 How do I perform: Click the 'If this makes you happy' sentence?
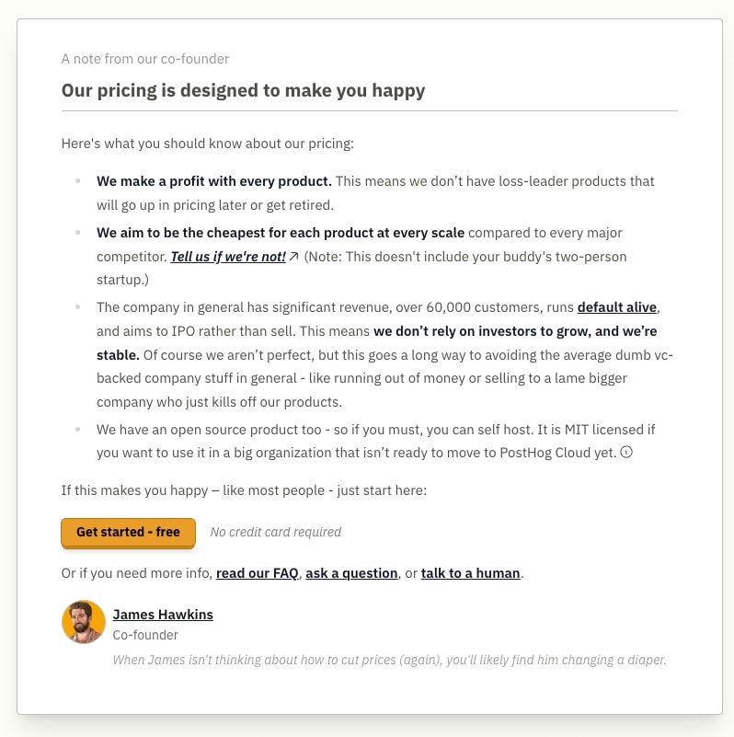click(244, 490)
